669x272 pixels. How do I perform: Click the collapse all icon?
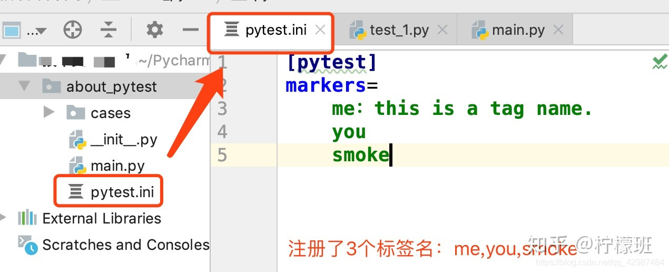point(108,30)
